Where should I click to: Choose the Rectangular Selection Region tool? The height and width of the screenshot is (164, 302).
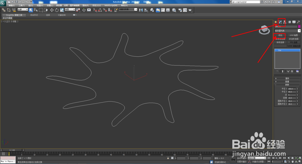coord(41,10)
